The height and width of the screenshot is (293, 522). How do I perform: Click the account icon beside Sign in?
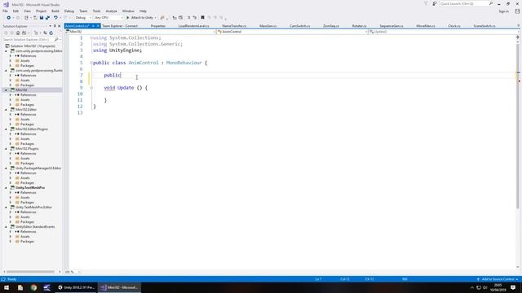[x=517, y=11]
